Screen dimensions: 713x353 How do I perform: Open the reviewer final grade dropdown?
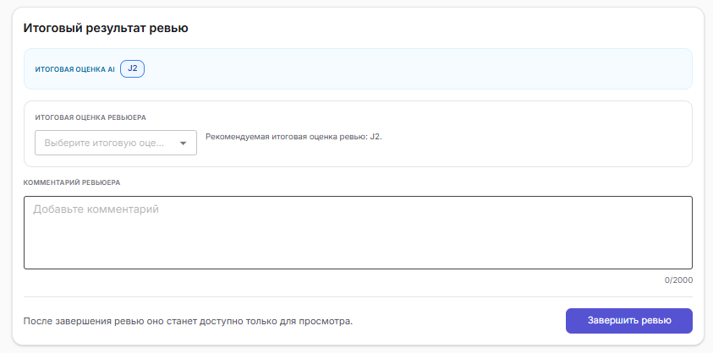[x=116, y=143]
